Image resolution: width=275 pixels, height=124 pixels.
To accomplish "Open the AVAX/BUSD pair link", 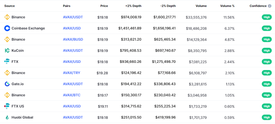I will [x=73, y=39].
